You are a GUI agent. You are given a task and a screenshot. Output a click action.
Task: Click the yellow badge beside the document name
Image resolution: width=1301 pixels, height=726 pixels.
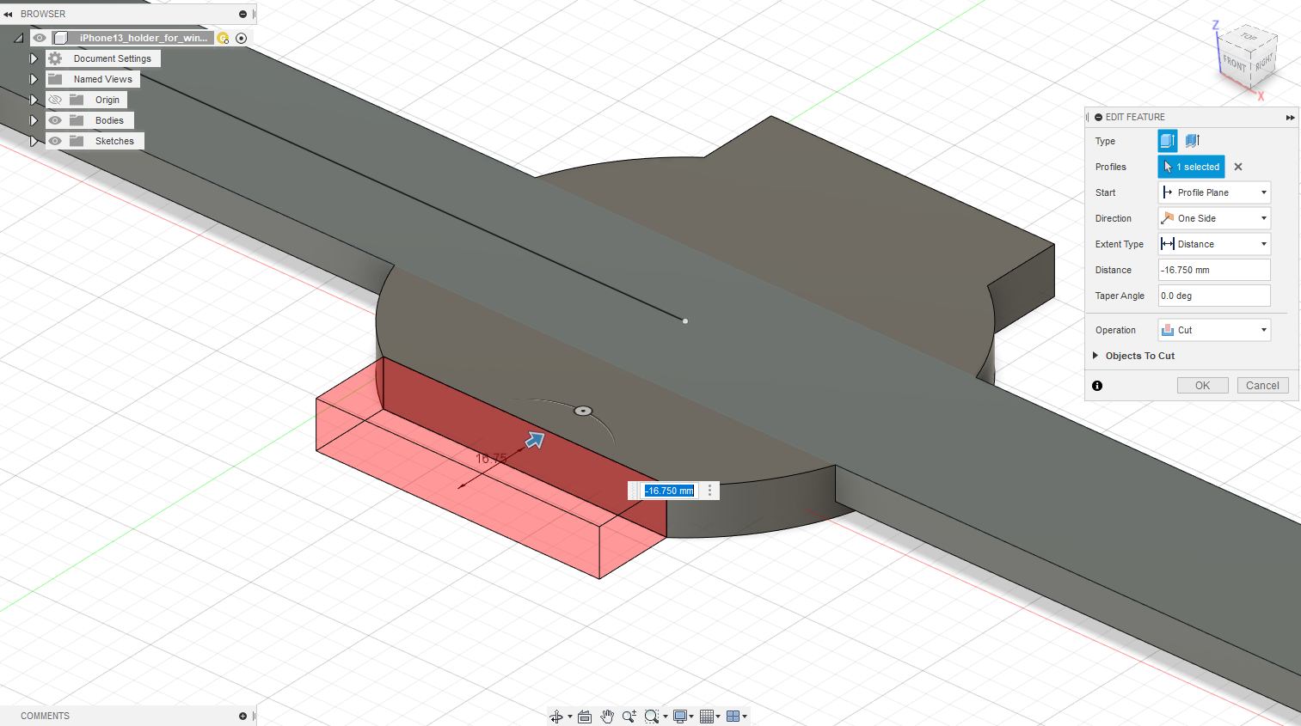[x=224, y=38]
